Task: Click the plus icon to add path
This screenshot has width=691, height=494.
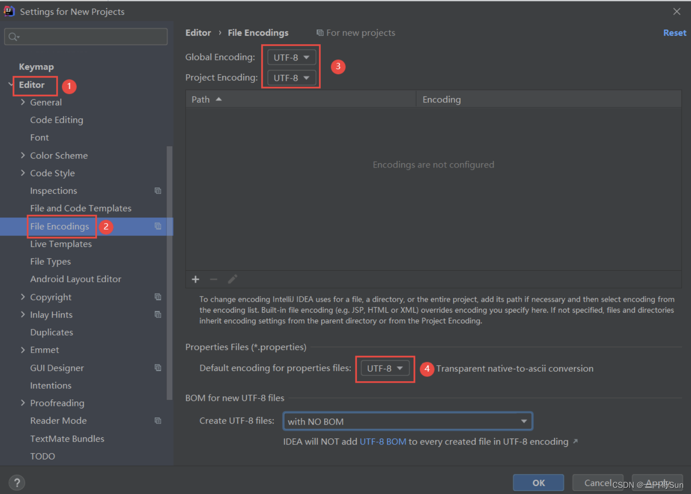Action: pyautogui.click(x=196, y=279)
